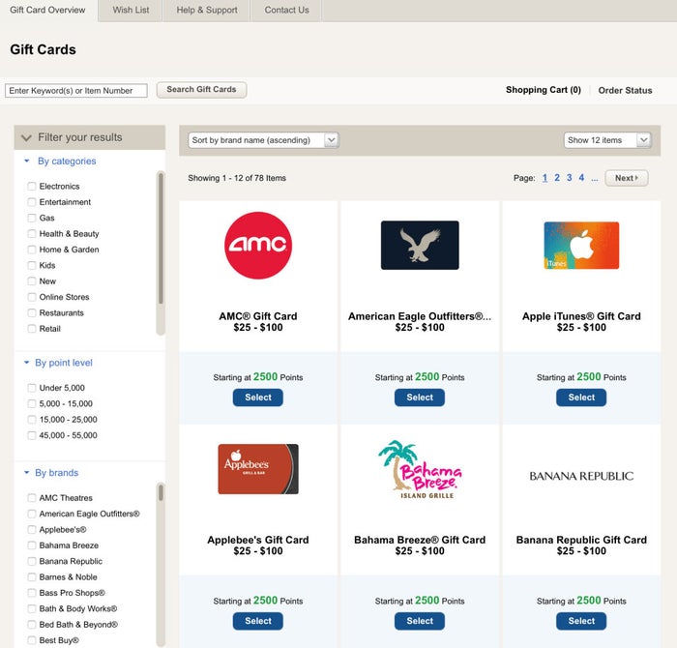677x648 pixels.
Task: Check the Barnes & Noble brand filter
Action: point(32,577)
